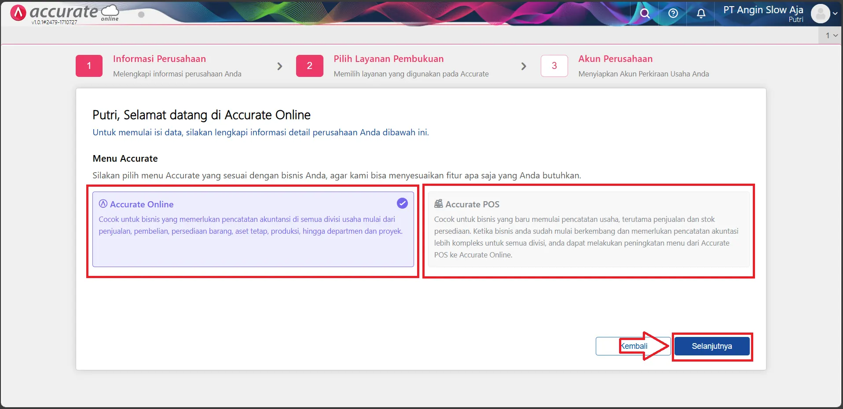Select the Accurate Online option card
The image size is (843, 409).
point(253,229)
